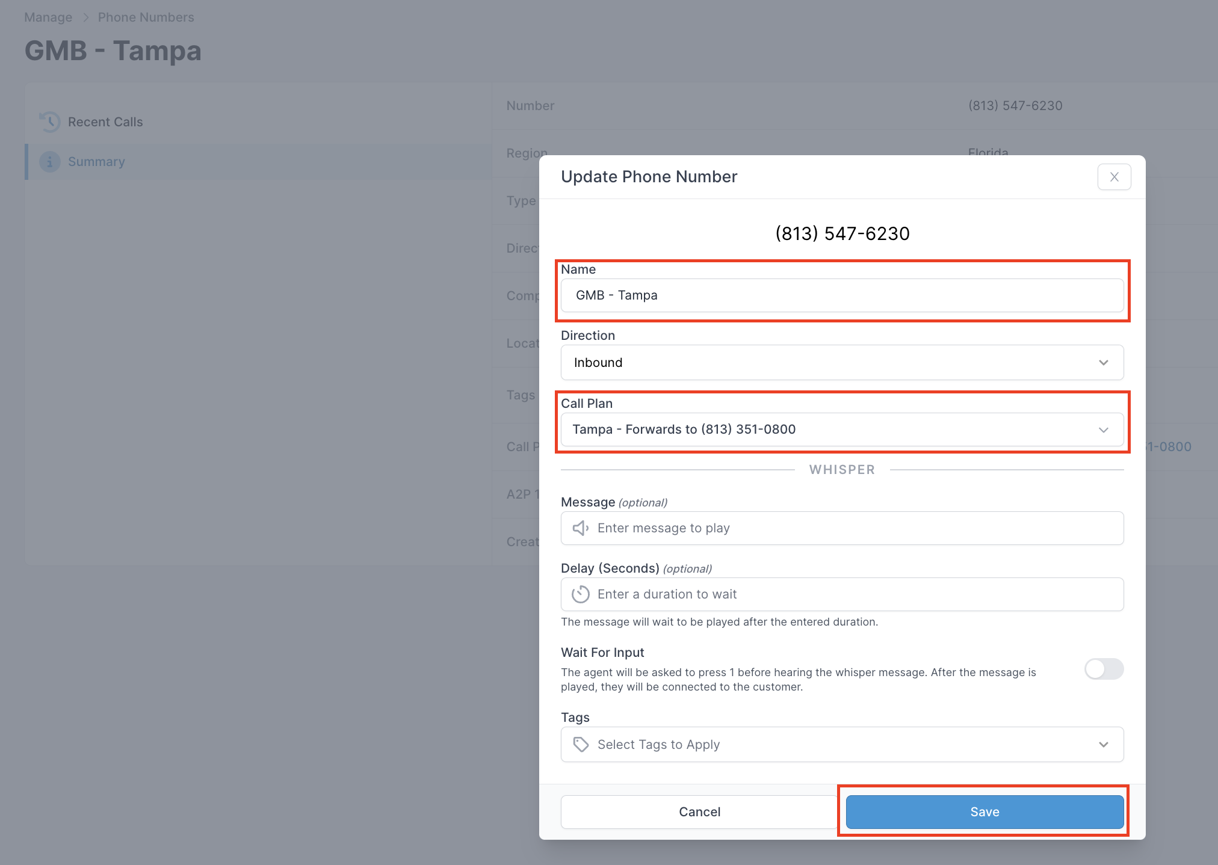Viewport: 1218px width, 865px height.
Task: Select the Summary tab in sidebar
Action: click(x=259, y=162)
